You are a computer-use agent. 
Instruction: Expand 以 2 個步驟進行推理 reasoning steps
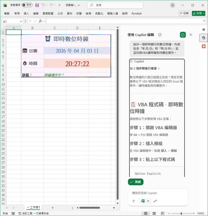(144, 69)
